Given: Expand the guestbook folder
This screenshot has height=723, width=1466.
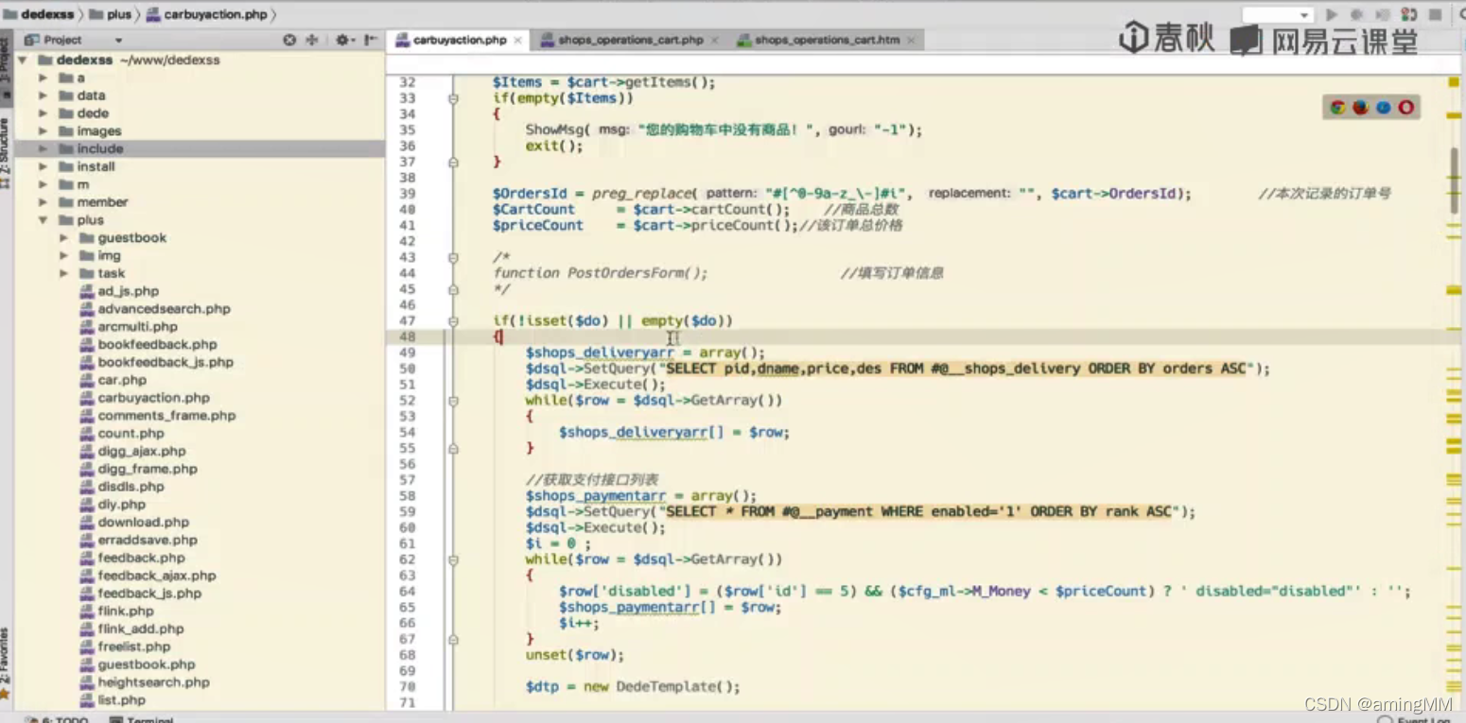Looking at the screenshot, I should pyautogui.click(x=63, y=238).
